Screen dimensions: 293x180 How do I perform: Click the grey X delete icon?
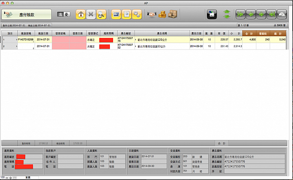click(91, 14)
